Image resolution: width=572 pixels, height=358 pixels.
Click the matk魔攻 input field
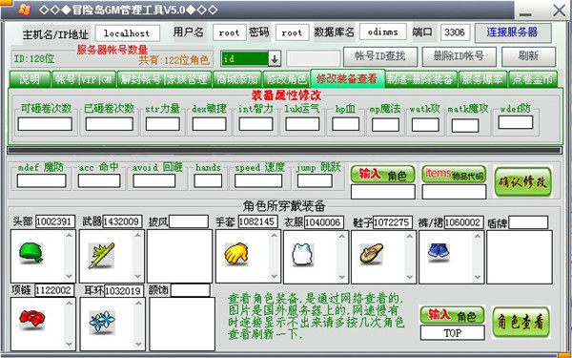tap(465, 126)
